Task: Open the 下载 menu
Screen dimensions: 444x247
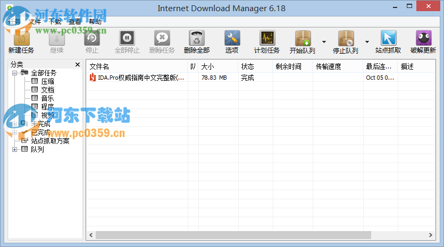Action: 55,21
